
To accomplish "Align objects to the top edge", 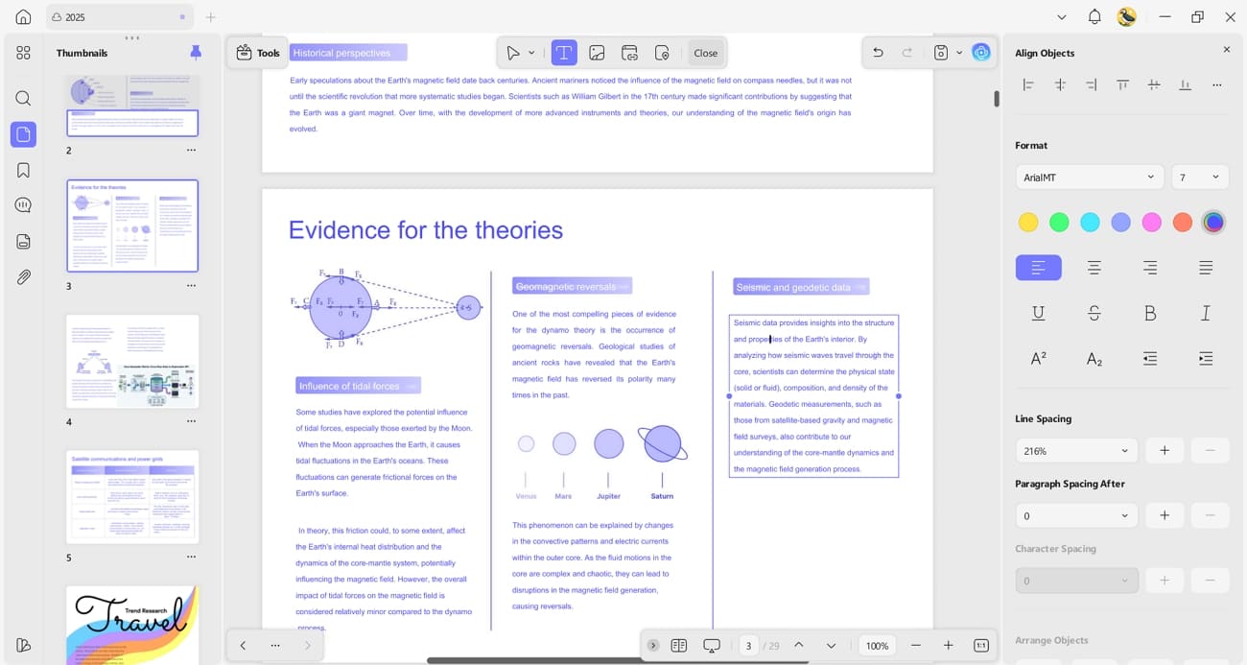I will 1122,84.
